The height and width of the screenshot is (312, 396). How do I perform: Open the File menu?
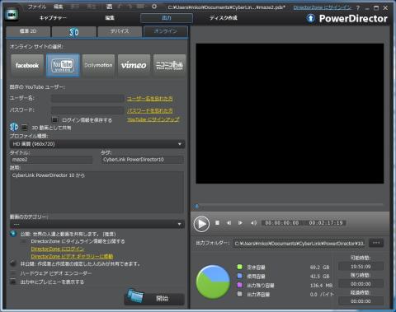tap(37, 7)
